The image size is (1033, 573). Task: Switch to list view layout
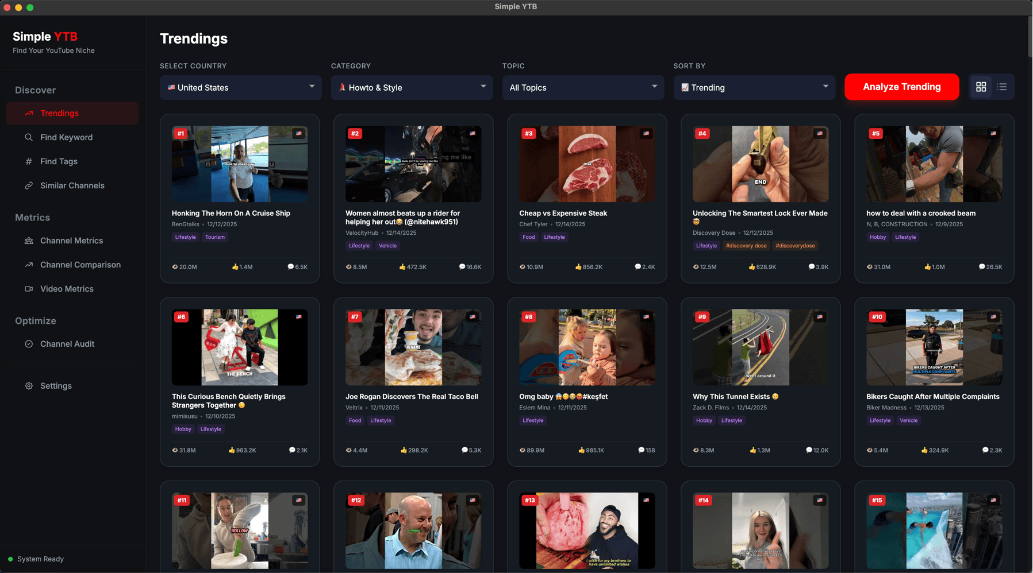[1002, 87]
